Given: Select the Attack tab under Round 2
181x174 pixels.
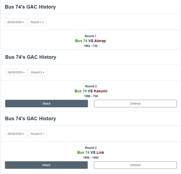Looking at the screenshot, I should pyautogui.click(x=46, y=104).
